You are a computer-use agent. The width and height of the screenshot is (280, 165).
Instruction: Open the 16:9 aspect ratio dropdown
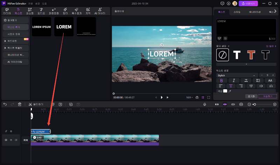pyautogui.click(x=189, y=97)
